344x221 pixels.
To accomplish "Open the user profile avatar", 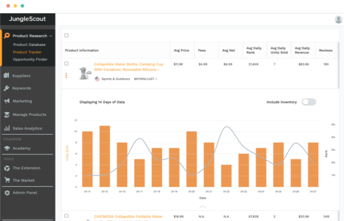I will tap(338, 19).
